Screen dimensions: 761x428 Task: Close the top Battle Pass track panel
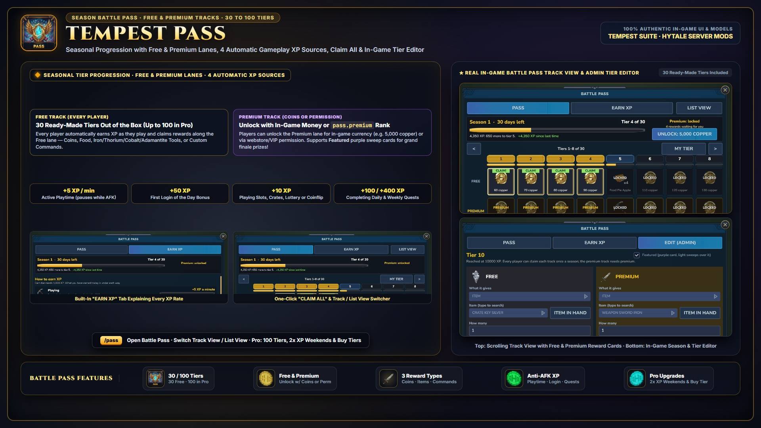click(x=725, y=90)
